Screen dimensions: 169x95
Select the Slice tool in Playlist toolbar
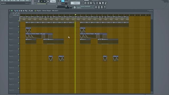26,11
